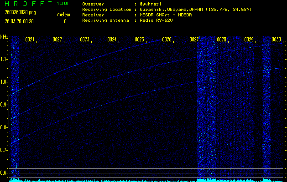Click the 2603260020.png filename
This screenshot has width=287, height=182.
coord(20,13)
